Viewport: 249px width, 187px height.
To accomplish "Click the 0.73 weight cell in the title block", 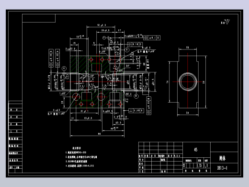I will [200, 165].
